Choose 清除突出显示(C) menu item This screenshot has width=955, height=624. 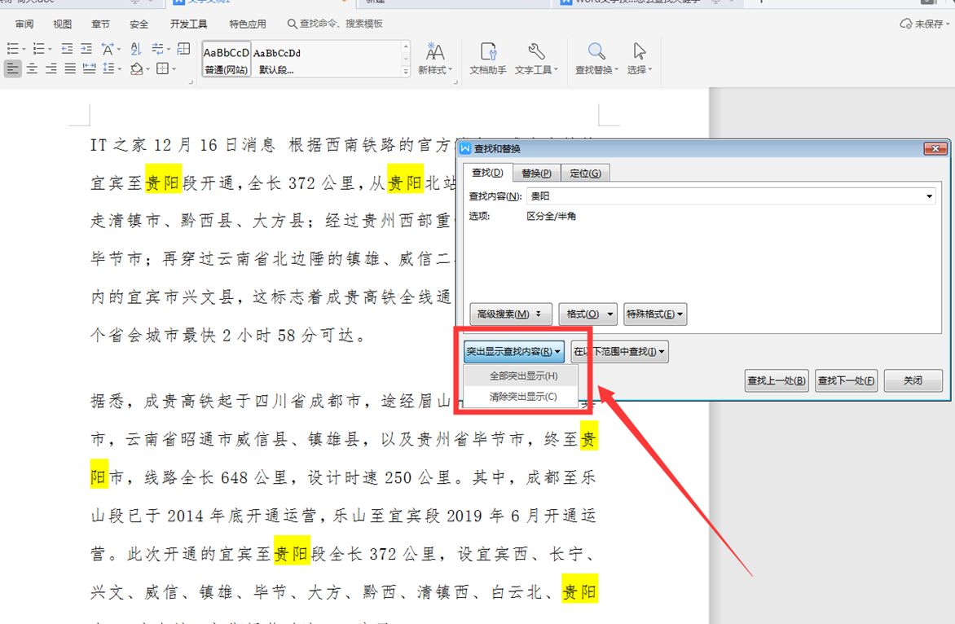(523, 397)
